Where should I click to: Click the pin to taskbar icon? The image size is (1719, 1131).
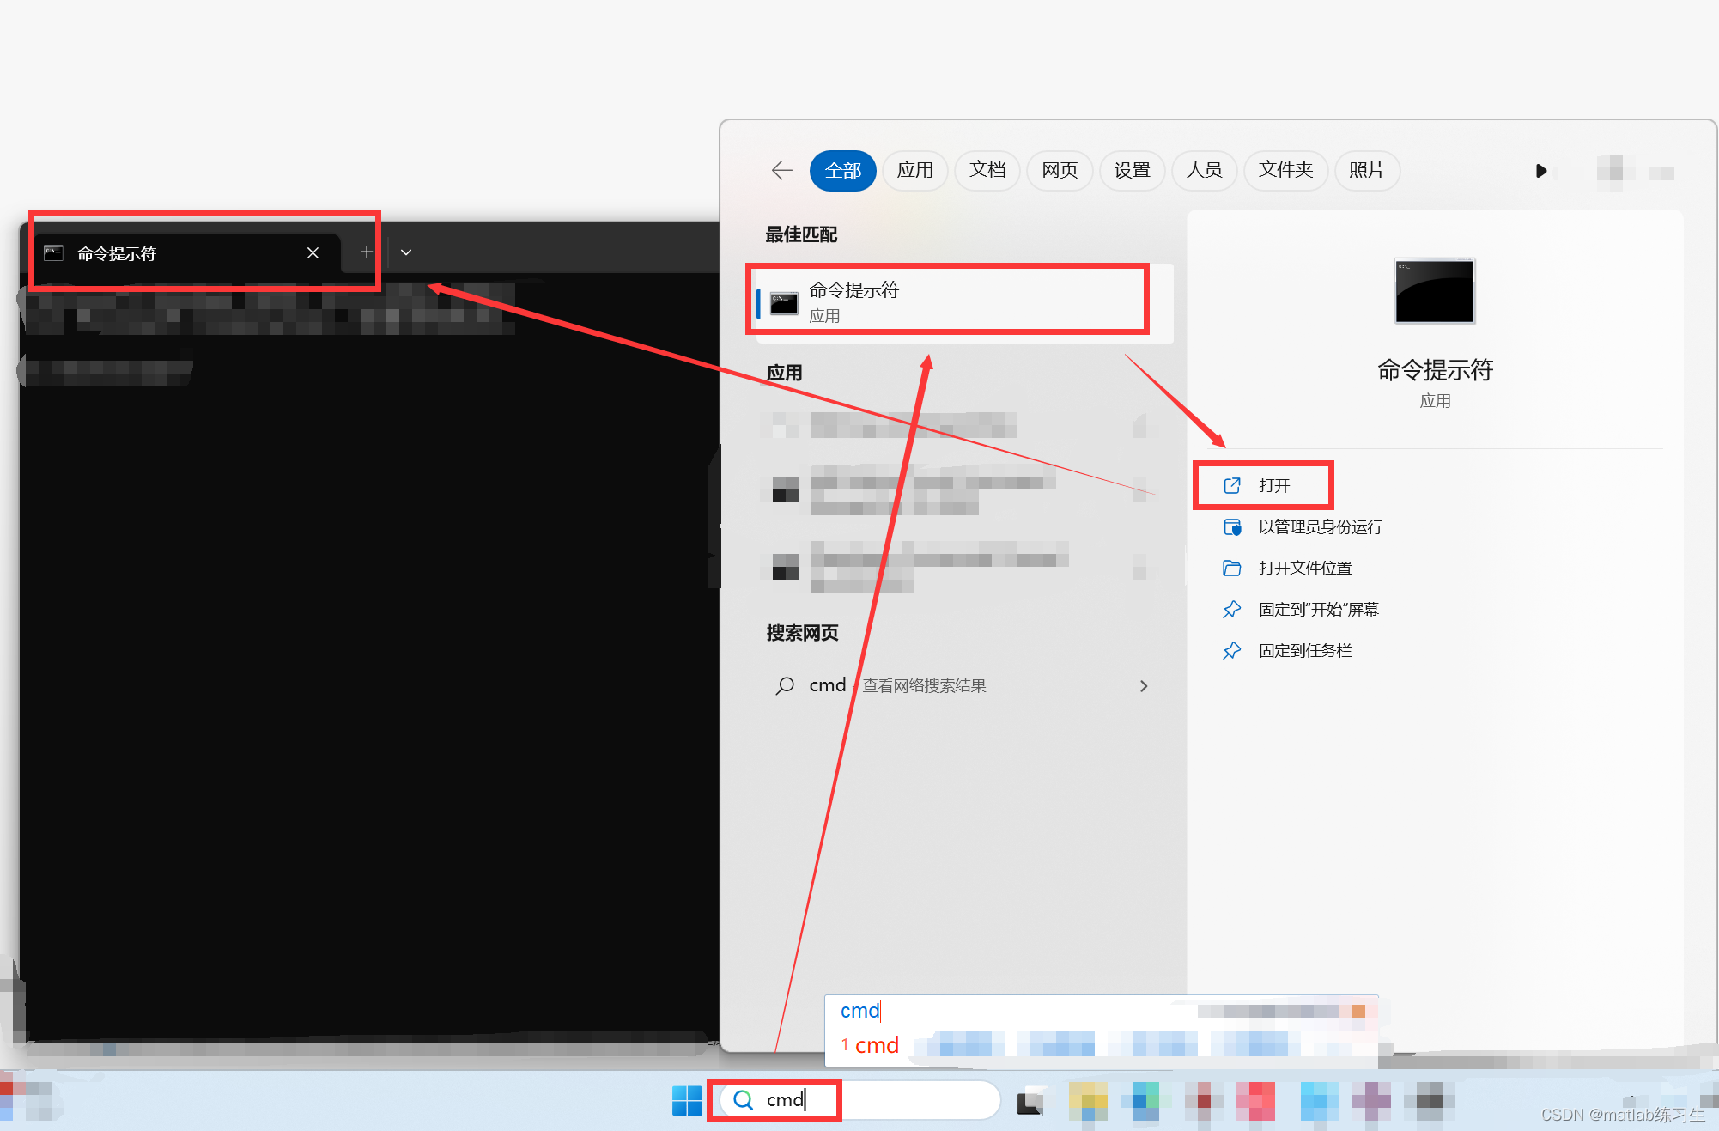[1232, 651]
